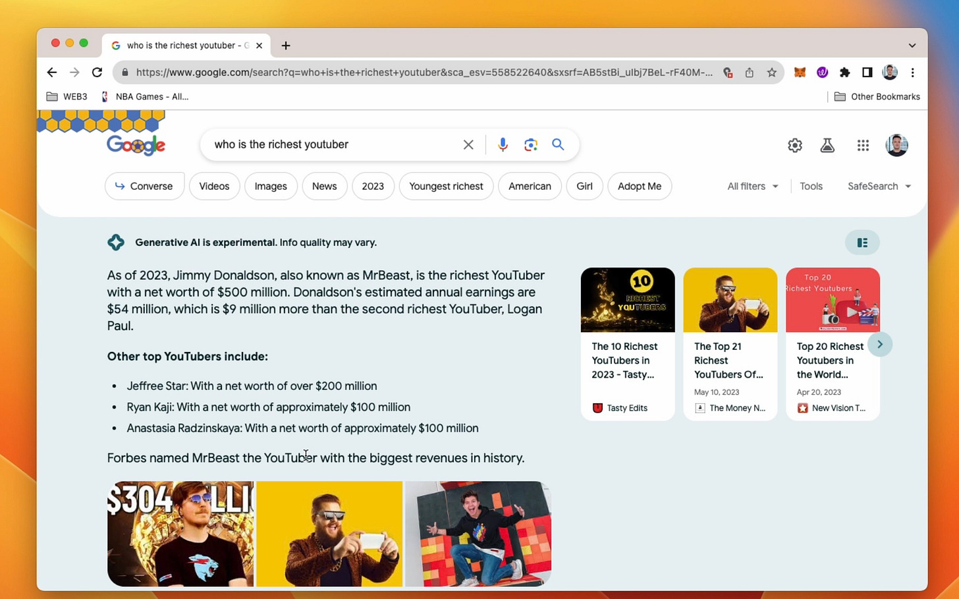Open the red pixel background thumbnail
Screen dimensions: 959x599
click(x=478, y=534)
